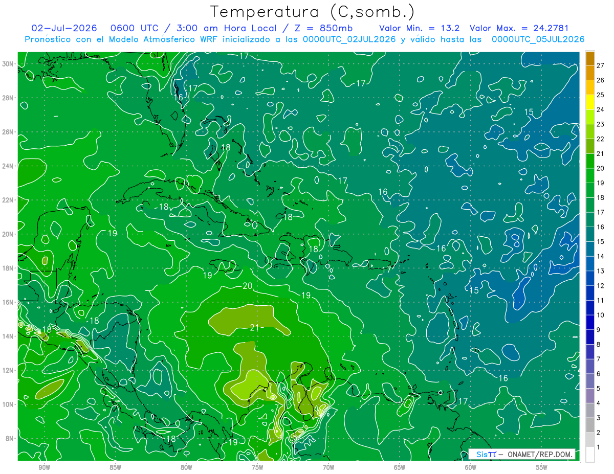Click the '90W' longitude axis label
Image resolution: width=614 pixels, height=474 pixels.
pyautogui.click(x=45, y=467)
